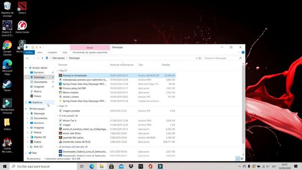This screenshot has width=302, height=170.
Task: Open the Archivo ribbon tab
Action: [x=29, y=52]
